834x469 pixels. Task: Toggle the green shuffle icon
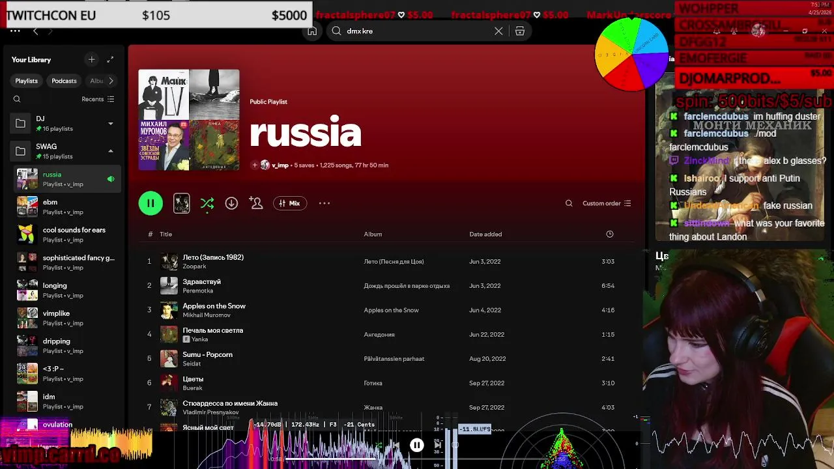pos(207,203)
